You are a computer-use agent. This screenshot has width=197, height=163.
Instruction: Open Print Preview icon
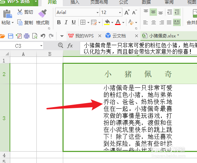pyautogui.click(x=35, y=36)
